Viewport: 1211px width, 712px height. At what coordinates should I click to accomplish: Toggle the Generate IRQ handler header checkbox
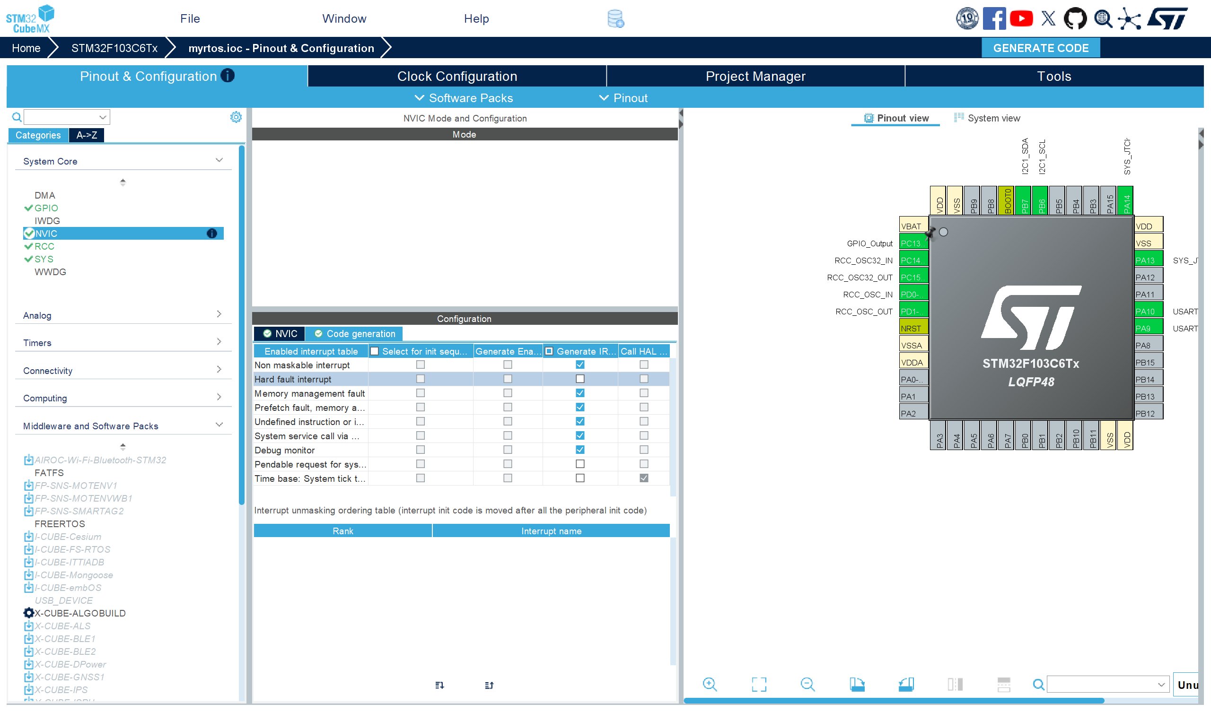[x=549, y=351]
